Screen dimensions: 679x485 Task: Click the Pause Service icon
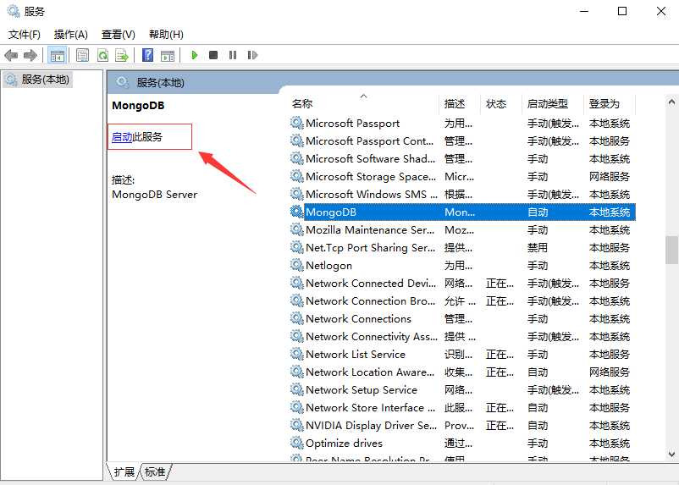233,55
